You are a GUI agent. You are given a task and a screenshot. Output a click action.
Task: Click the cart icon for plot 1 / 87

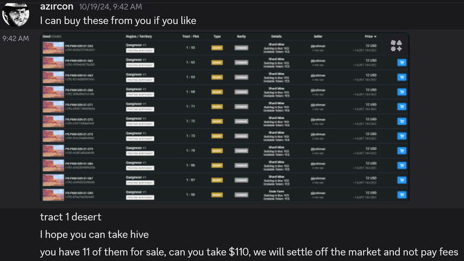tap(402, 180)
